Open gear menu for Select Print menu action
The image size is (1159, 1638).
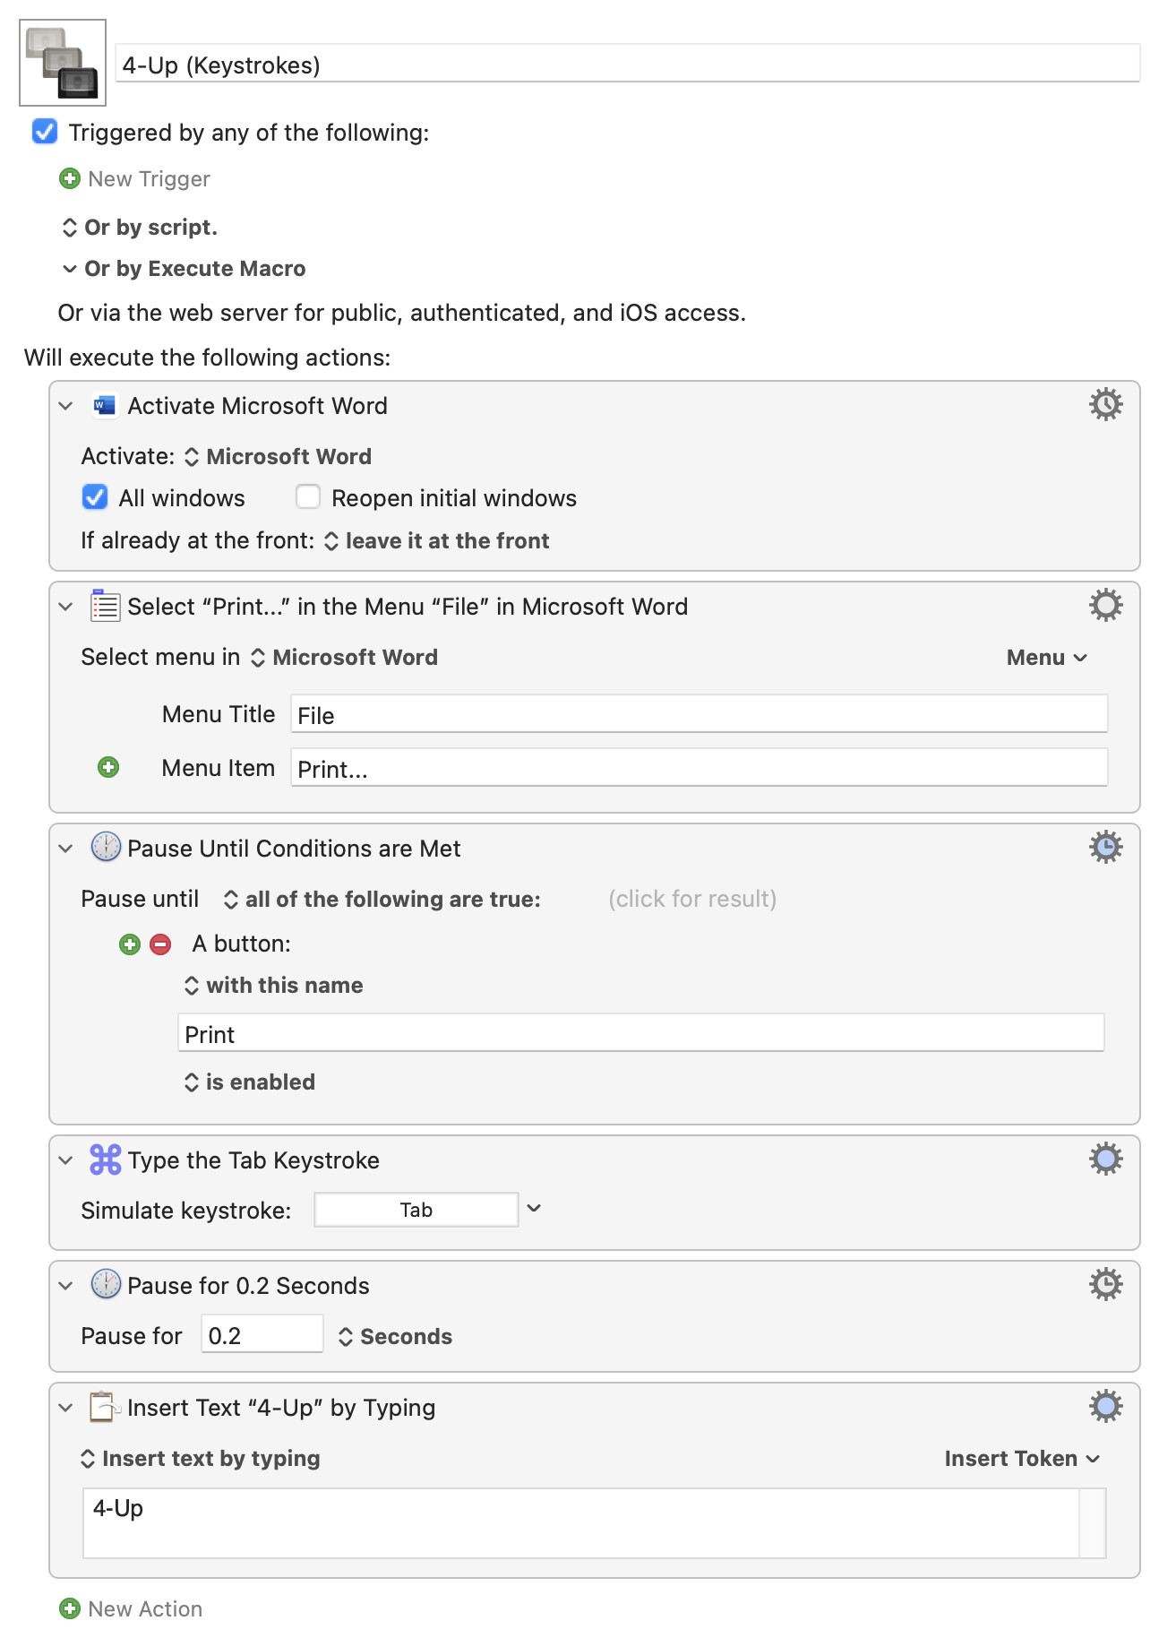coord(1105,606)
